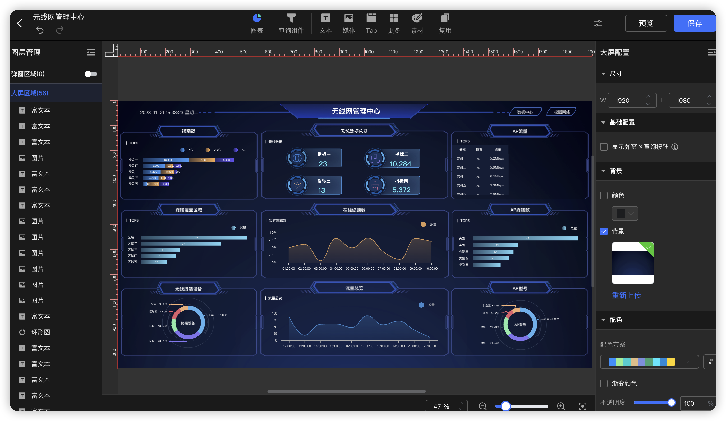Click the 指标一 card 23
The image size is (726, 421).
coord(314,158)
